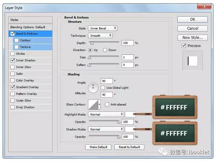Click the Size slider handle
This screenshot has height=162, width=216.
pos(90,57)
